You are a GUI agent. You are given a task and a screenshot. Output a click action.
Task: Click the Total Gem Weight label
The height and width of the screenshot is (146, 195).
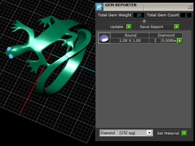click(115, 15)
